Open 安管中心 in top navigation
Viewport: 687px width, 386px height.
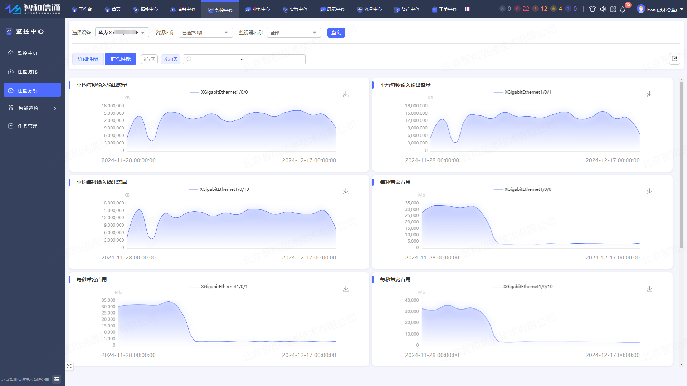pyautogui.click(x=295, y=9)
